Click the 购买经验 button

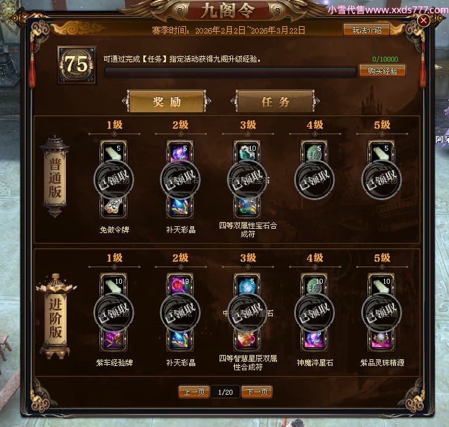pos(383,71)
